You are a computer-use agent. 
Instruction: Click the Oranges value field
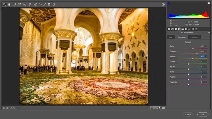204,51
